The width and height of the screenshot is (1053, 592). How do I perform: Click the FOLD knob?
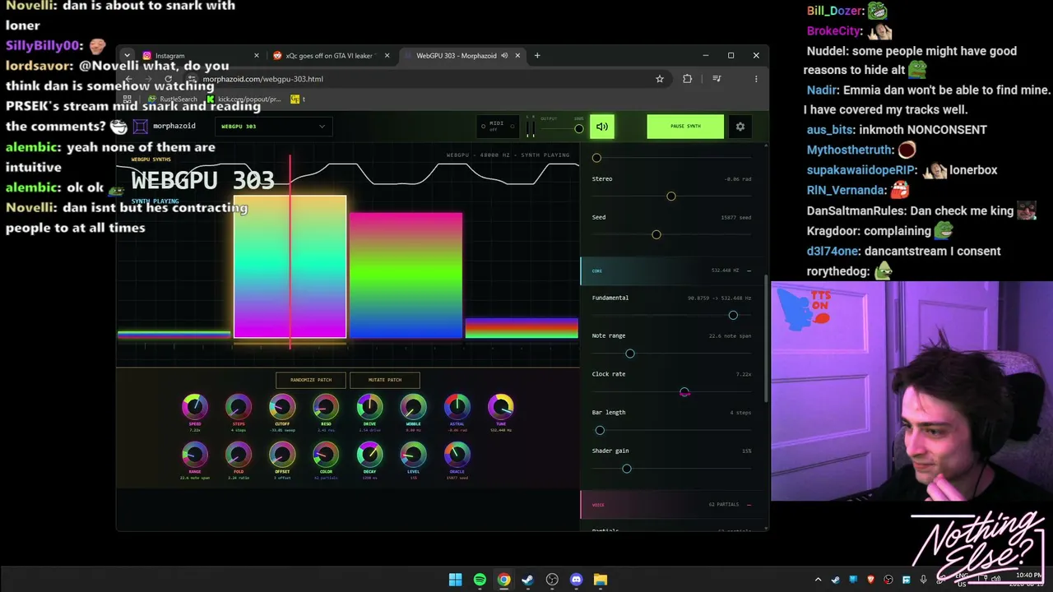coord(239,454)
